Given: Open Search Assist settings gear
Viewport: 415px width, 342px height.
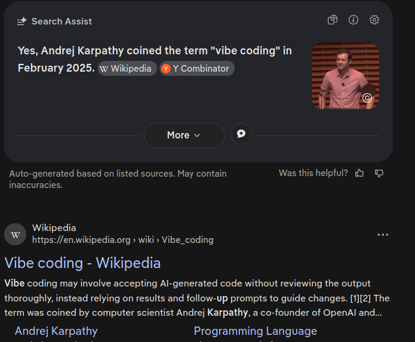Looking at the screenshot, I should click(374, 20).
